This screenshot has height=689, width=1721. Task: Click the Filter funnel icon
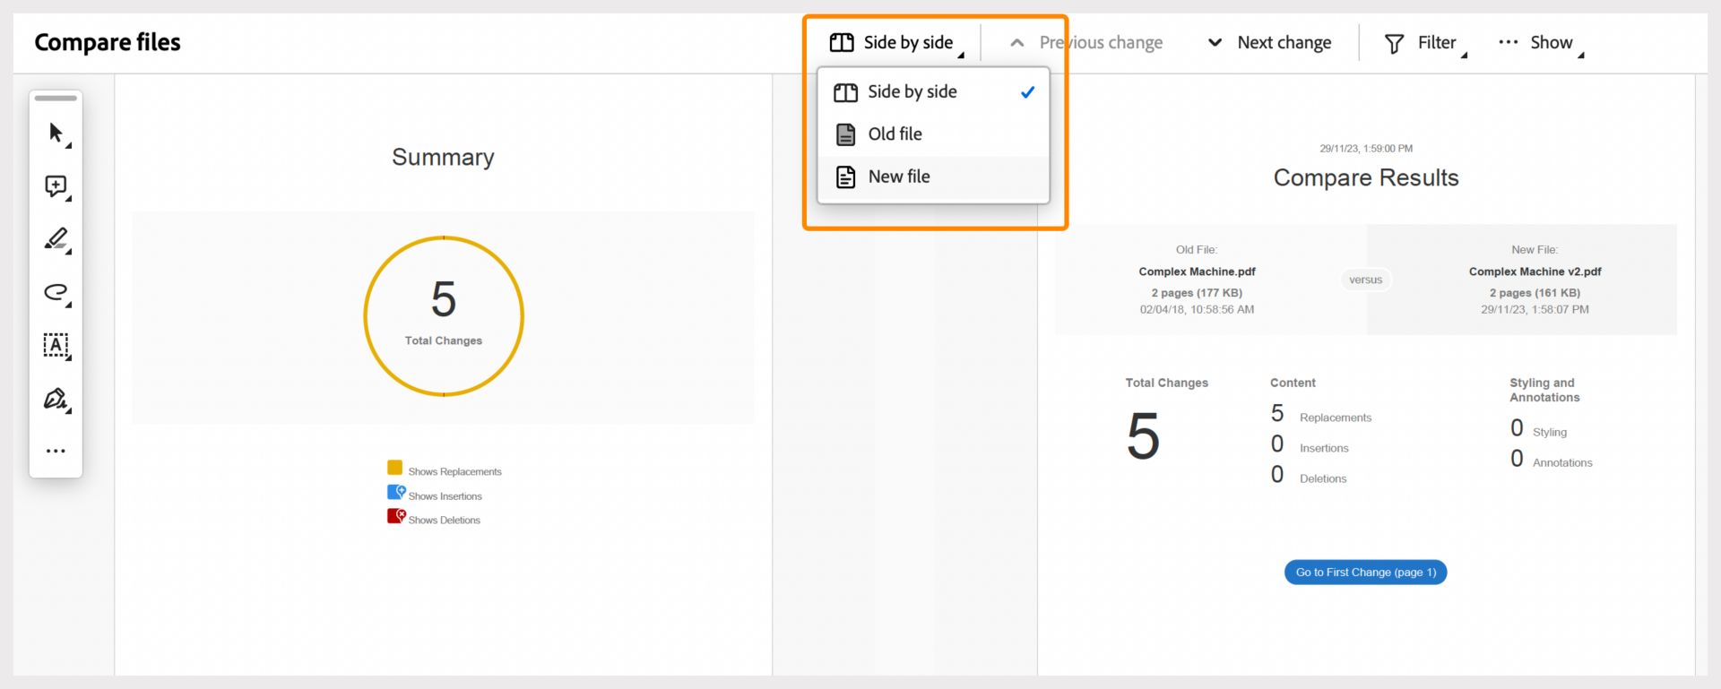coord(1394,43)
